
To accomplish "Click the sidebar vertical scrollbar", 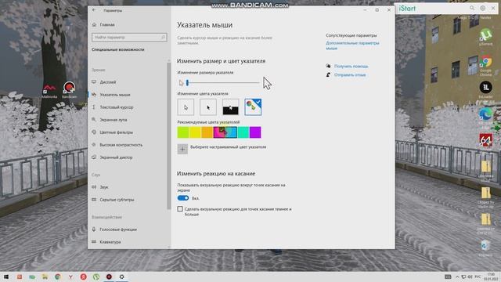I will click(x=169, y=136).
